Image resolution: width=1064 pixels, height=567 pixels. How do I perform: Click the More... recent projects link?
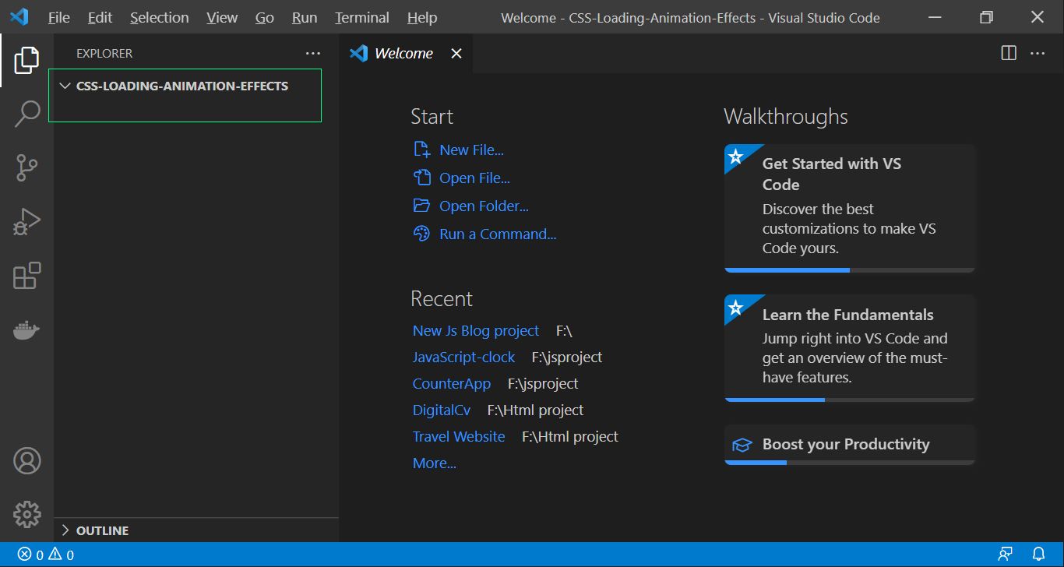435,463
